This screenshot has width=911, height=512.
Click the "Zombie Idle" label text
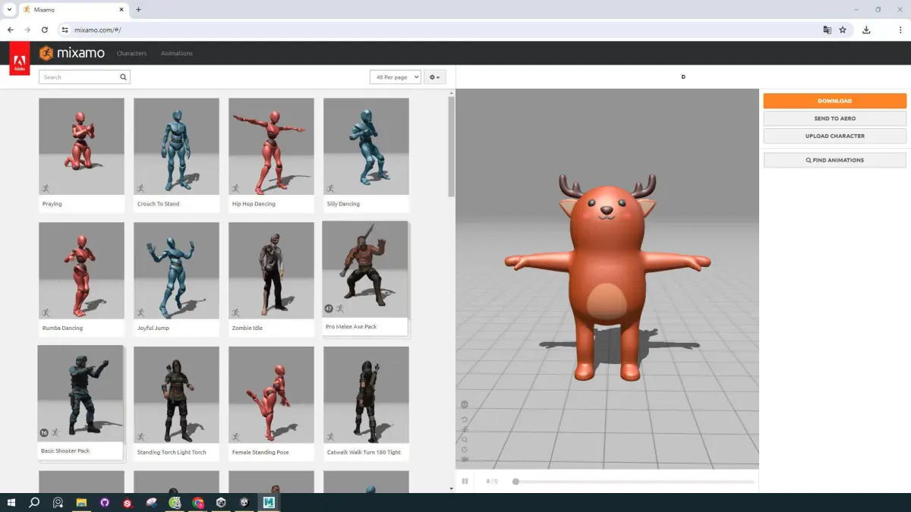coord(247,328)
